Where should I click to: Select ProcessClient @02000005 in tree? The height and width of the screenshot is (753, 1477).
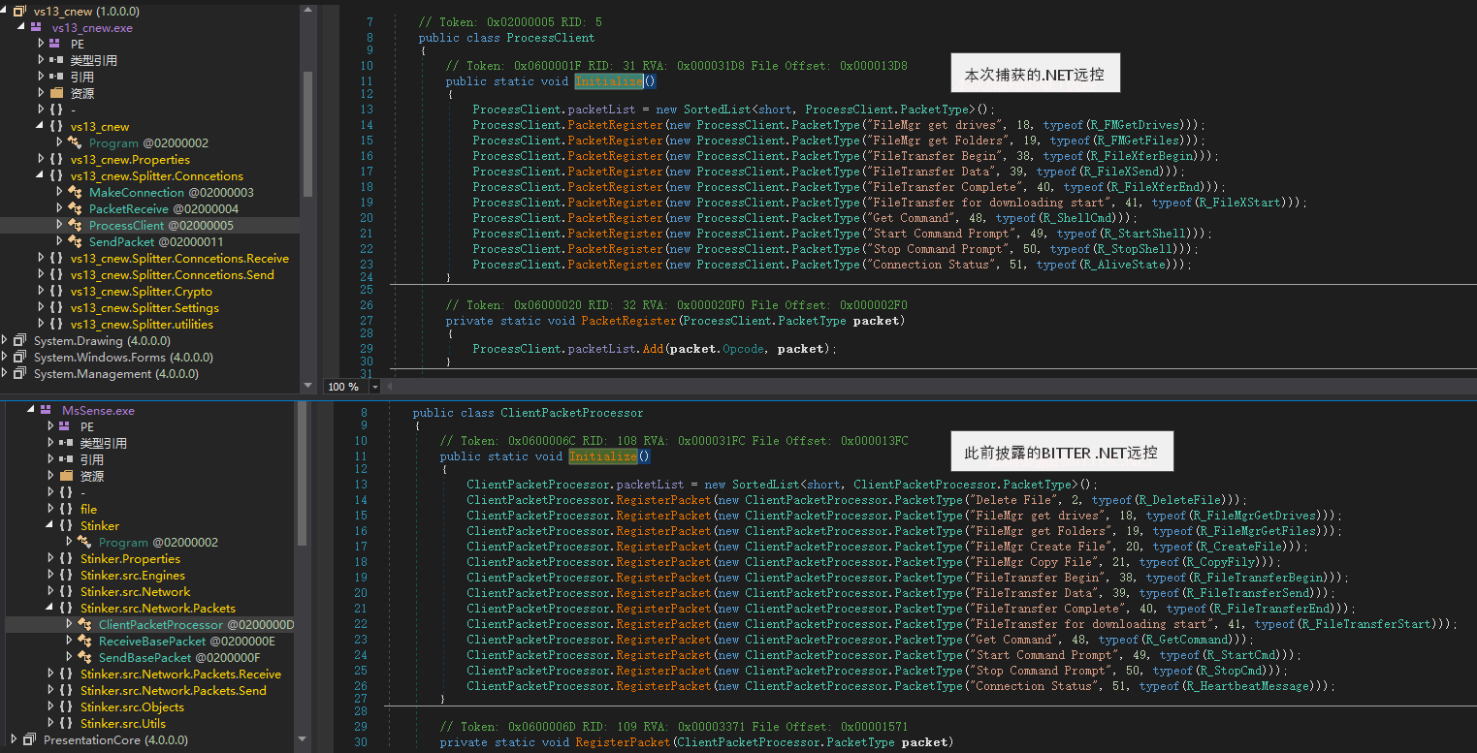161,225
